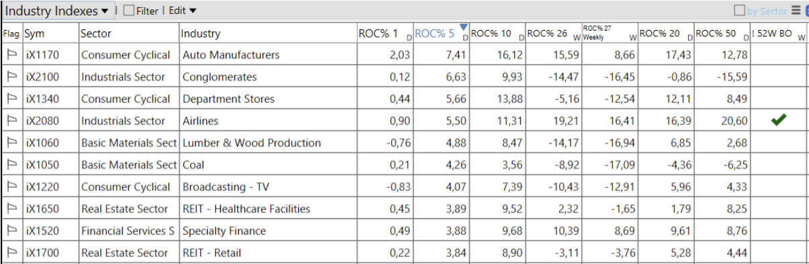Viewport: 809px width, 264px height.
Task: Expand the Edit dropdown menu
Action: pyautogui.click(x=183, y=11)
